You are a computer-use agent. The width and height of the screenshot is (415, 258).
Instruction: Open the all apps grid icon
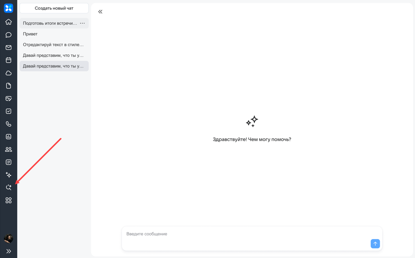(9, 200)
